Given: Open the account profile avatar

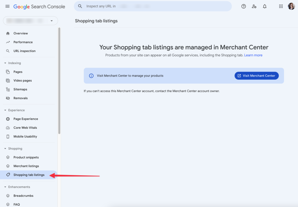Looking at the screenshot, I should click(291, 6).
